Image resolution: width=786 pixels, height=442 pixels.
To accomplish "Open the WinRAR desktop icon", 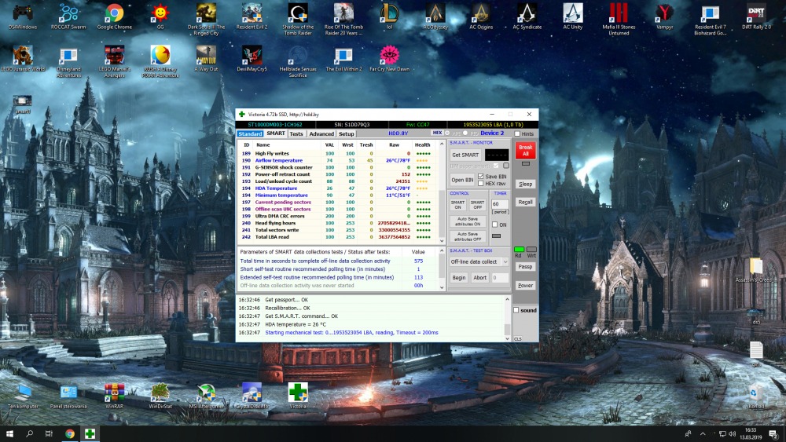I will 115,392.
